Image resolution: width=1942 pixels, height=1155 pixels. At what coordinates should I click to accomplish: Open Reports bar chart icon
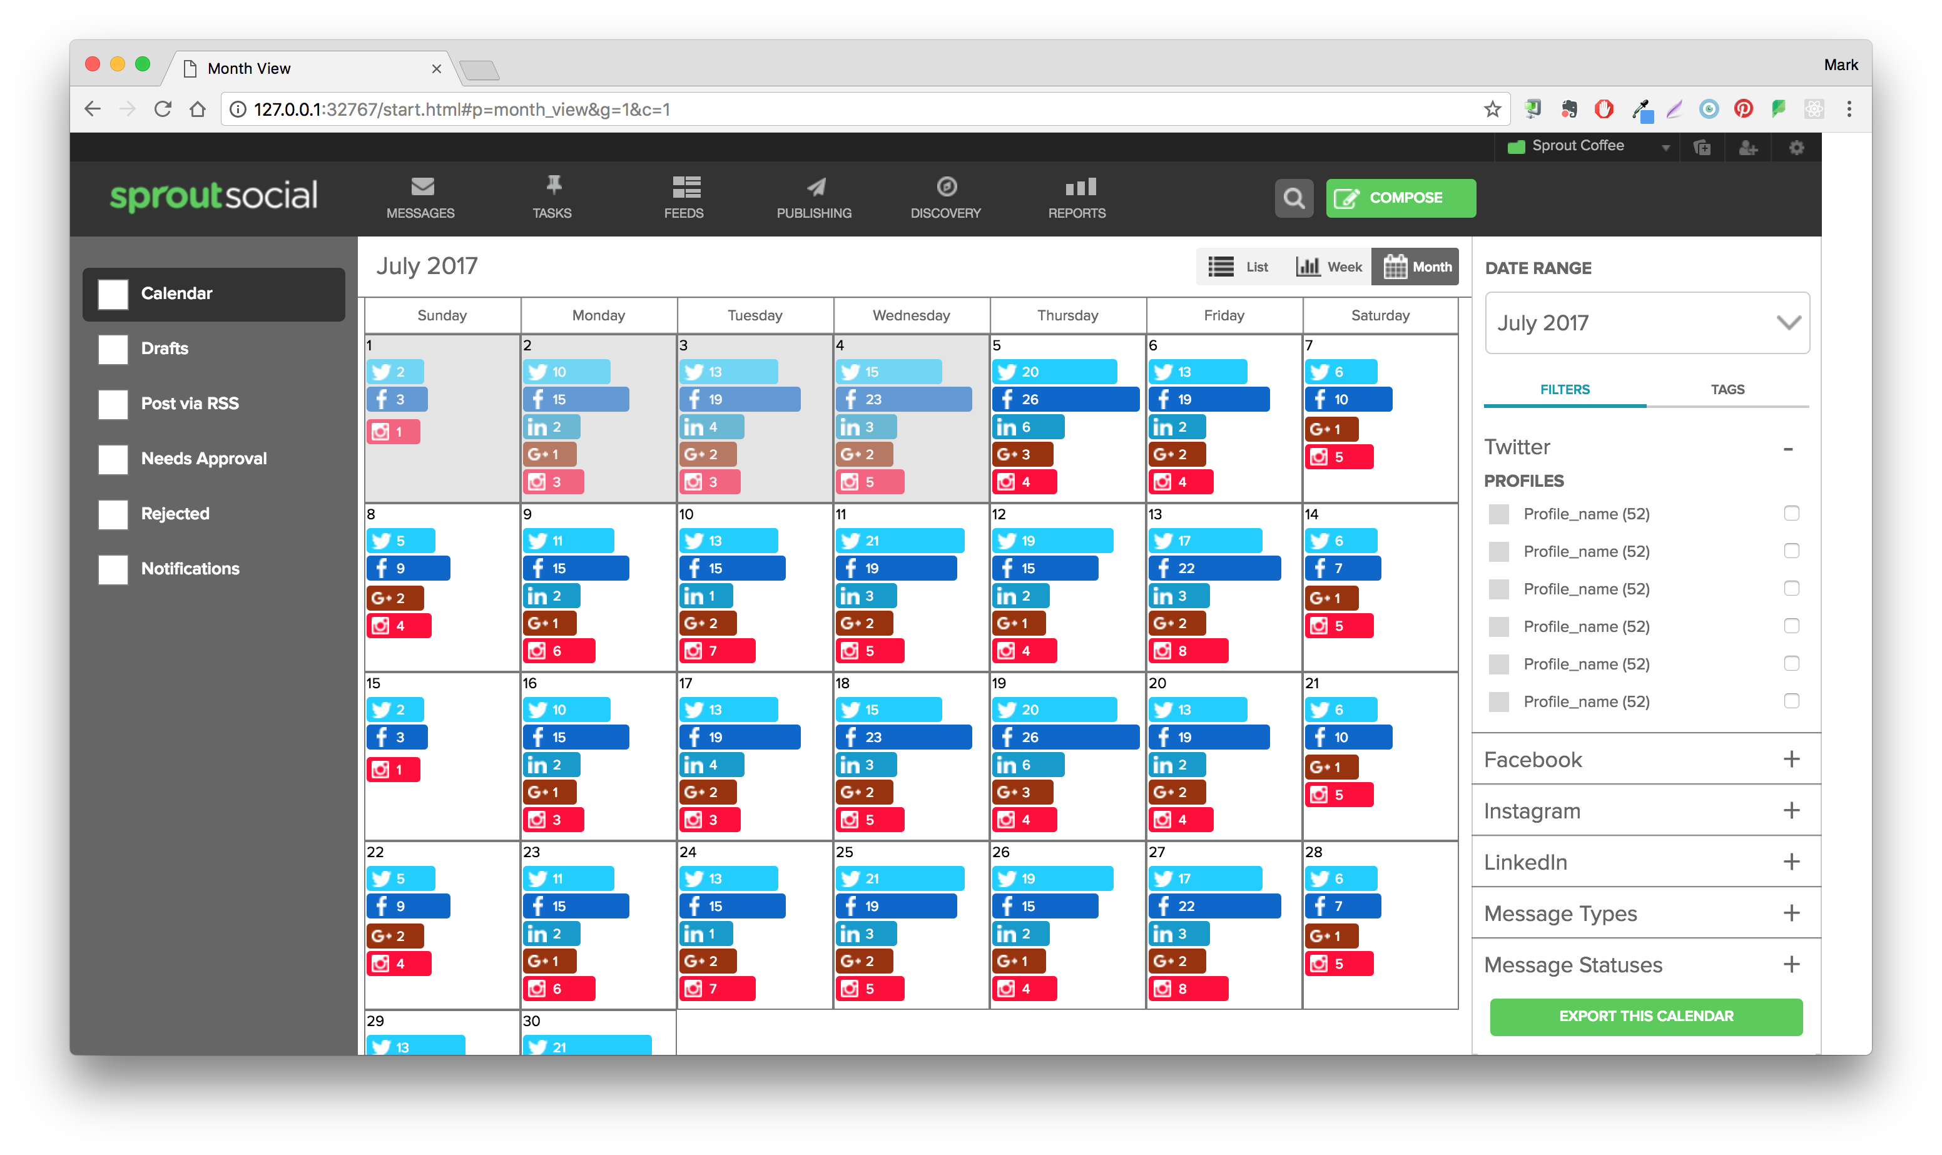coord(1079,187)
